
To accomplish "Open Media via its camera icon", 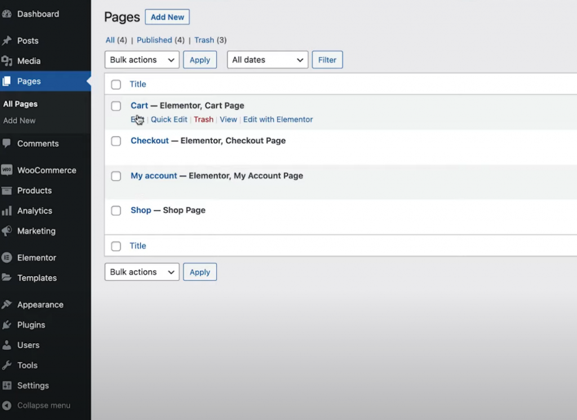I will pos(7,61).
